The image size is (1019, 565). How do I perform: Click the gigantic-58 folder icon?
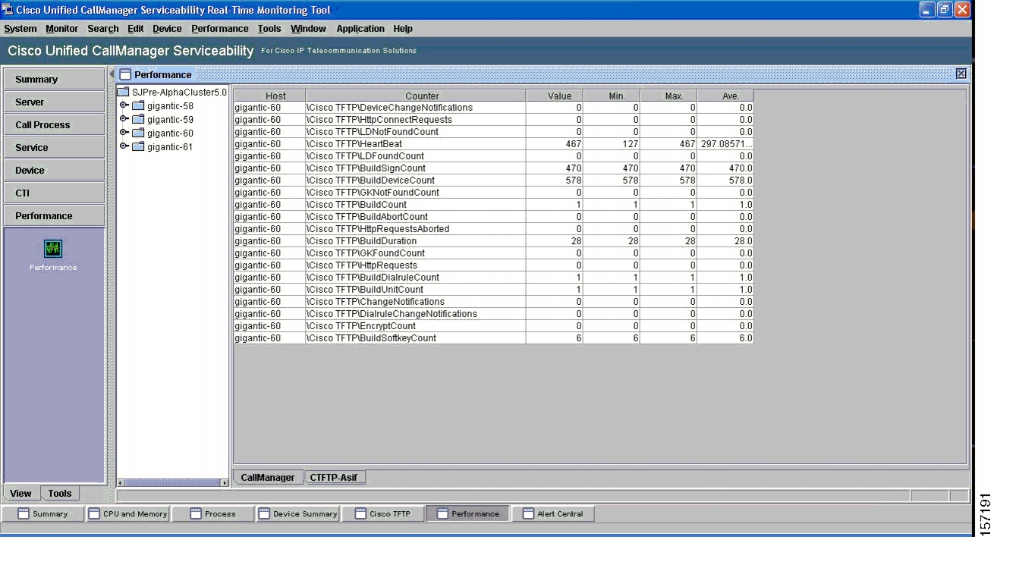coord(138,106)
